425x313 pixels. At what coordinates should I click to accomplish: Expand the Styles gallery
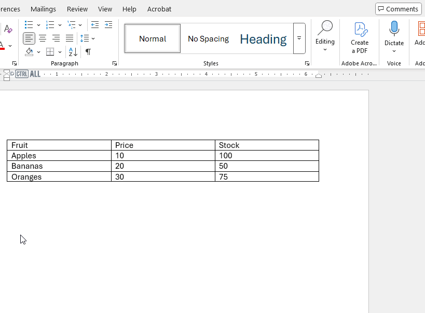(x=299, y=38)
